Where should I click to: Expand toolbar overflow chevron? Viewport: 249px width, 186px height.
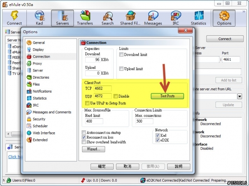(x=244, y=12)
